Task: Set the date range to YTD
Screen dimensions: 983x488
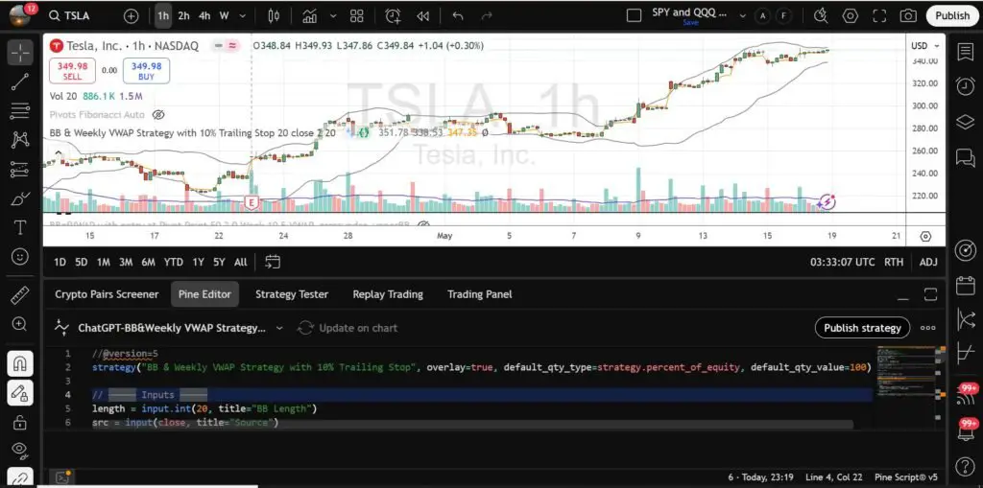Action: click(x=173, y=262)
